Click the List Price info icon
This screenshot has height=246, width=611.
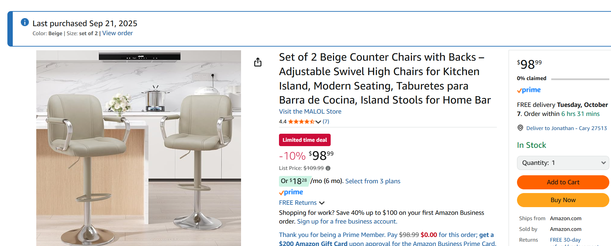point(328,168)
